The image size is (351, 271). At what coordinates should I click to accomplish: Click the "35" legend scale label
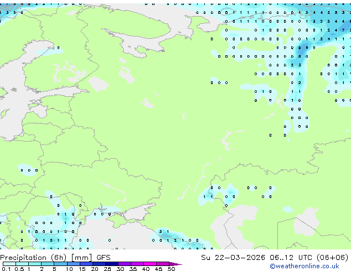[x=133, y=269]
